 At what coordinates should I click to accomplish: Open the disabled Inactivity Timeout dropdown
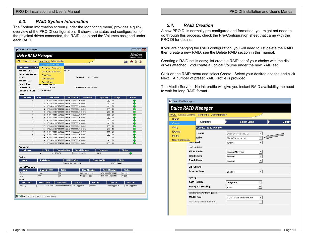[x=244, y=202]
